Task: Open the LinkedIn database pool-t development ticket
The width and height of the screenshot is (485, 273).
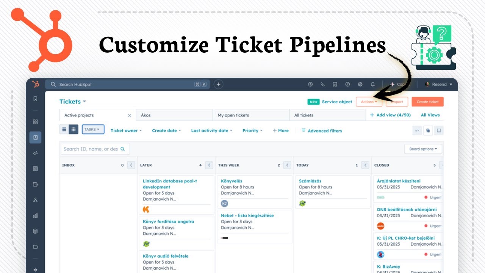Action: [x=170, y=184]
